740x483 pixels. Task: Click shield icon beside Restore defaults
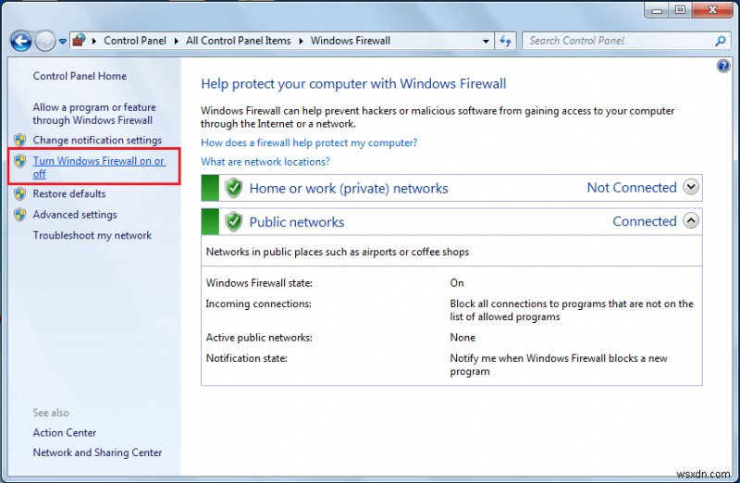(19, 193)
